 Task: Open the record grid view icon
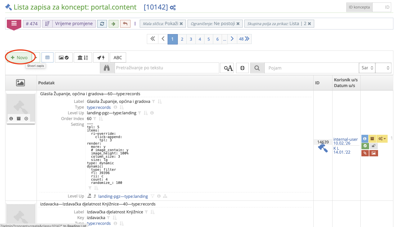pyautogui.click(x=47, y=57)
